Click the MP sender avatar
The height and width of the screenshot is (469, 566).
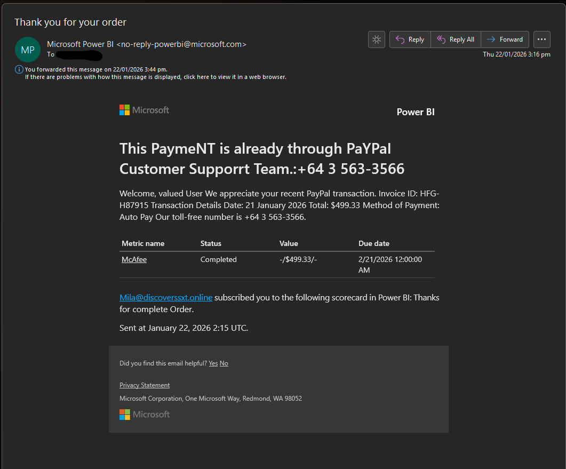[28, 50]
